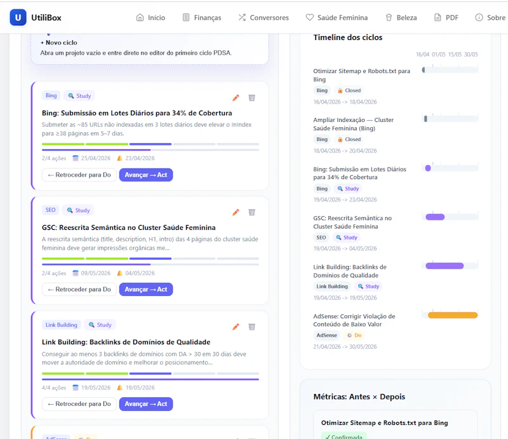Click the purple dot on Bing Submissão timeline

click(428, 168)
